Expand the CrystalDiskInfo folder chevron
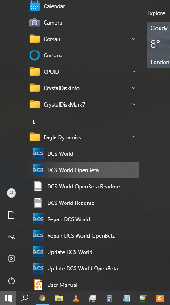This screenshot has width=170, height=305. [x=134, y=88]
